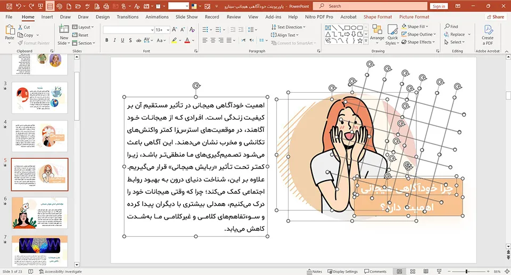The width and height of the screenshot is (511, 275).
Task: Fit slide to current window icon
Action: [507, 271]
